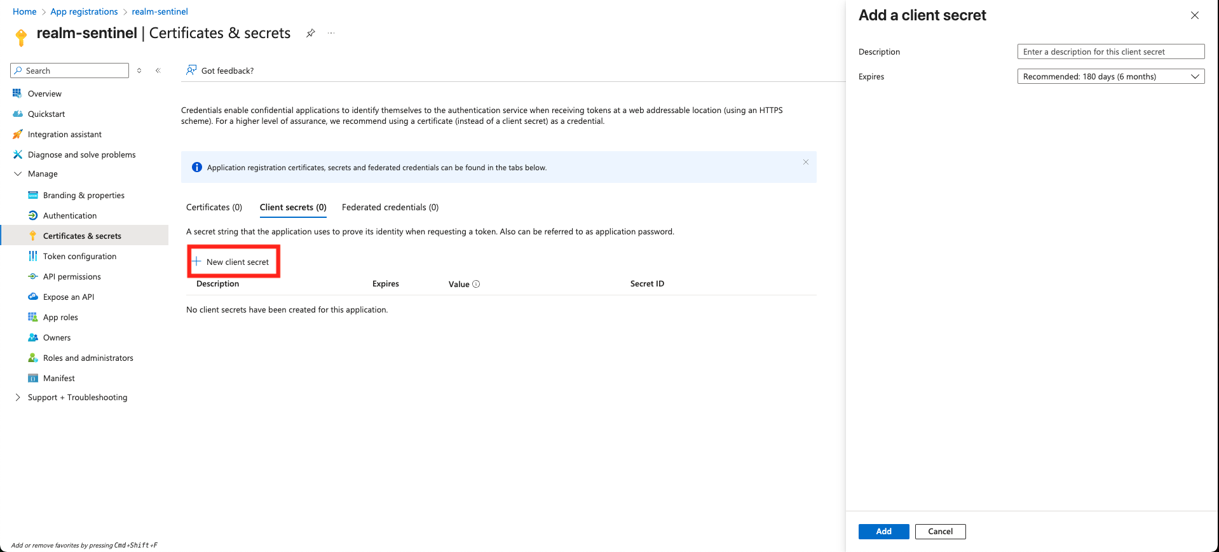Screen dimensions: 1219x552
Task: Switch to the Certificates (0) tab
Action: tap(214, 207)
